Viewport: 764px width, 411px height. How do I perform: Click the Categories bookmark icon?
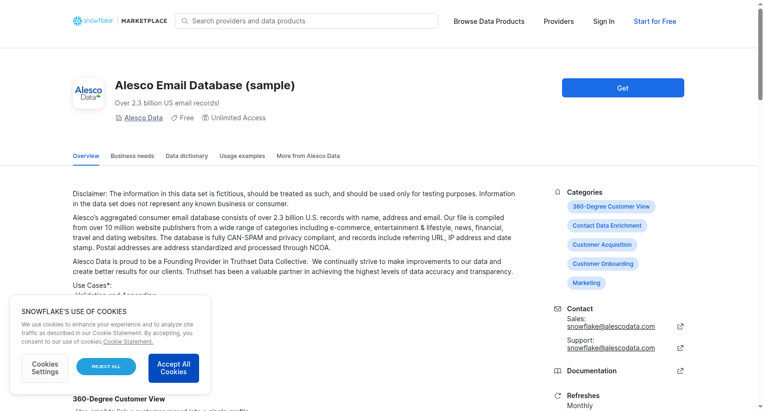(x=558, y=192)
